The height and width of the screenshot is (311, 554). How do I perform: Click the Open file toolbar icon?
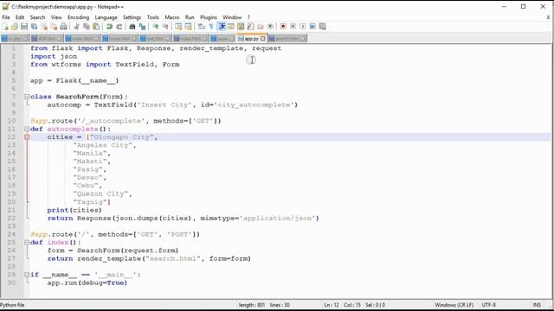(15, 27)
